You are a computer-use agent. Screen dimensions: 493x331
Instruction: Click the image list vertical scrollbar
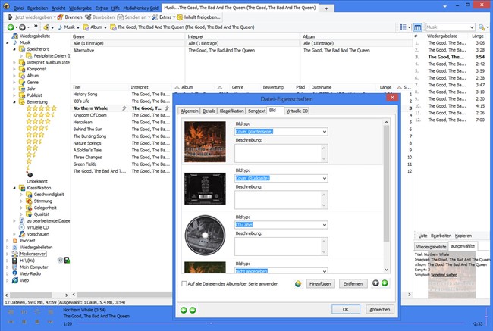pos(386,195)
